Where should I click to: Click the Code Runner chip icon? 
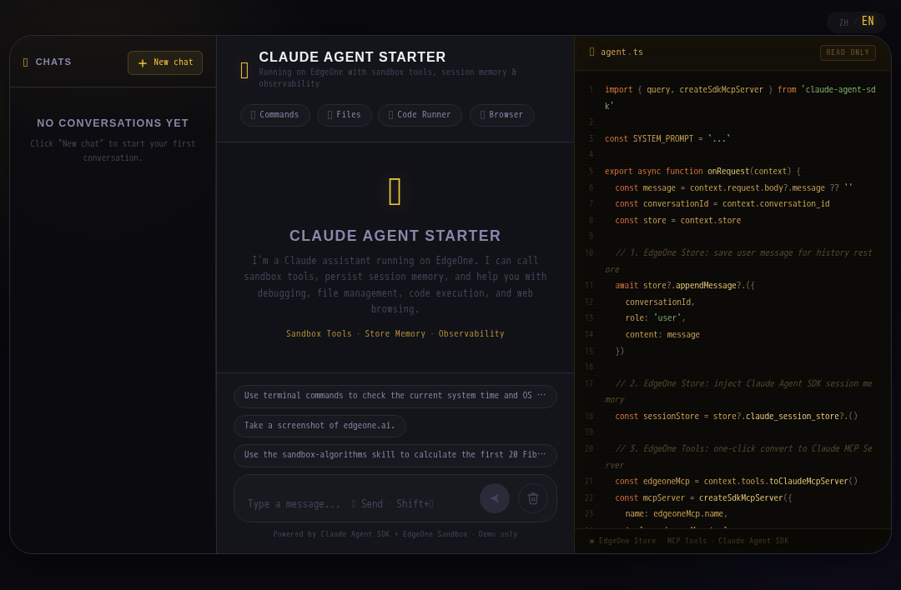pyautogui.click(x=390, y=115)
